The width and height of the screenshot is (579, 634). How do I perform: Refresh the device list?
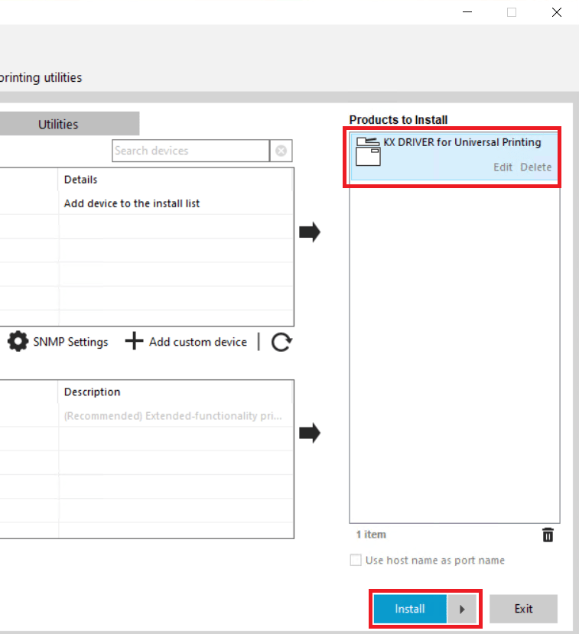click(281, 342)
